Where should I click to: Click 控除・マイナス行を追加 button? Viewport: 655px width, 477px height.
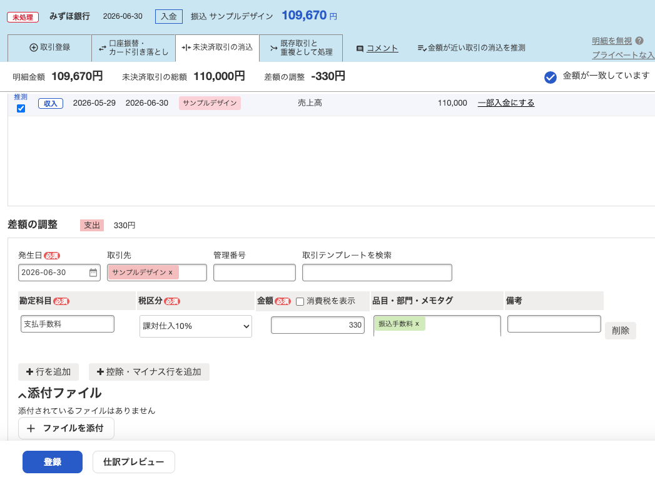149,372
